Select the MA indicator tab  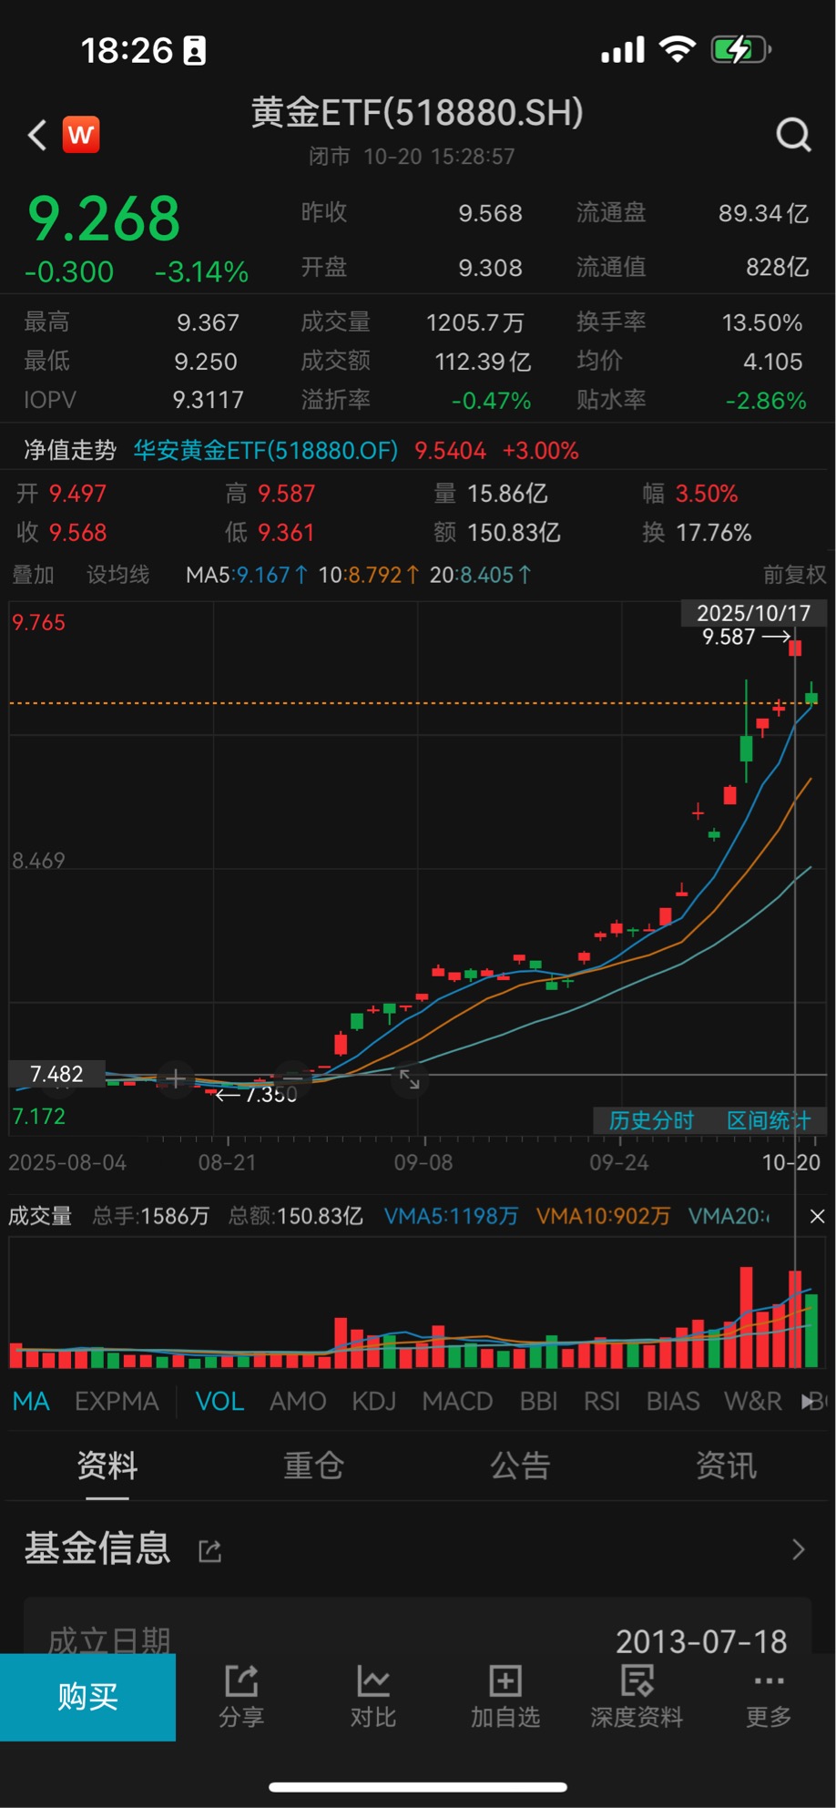pos(31,1401)
